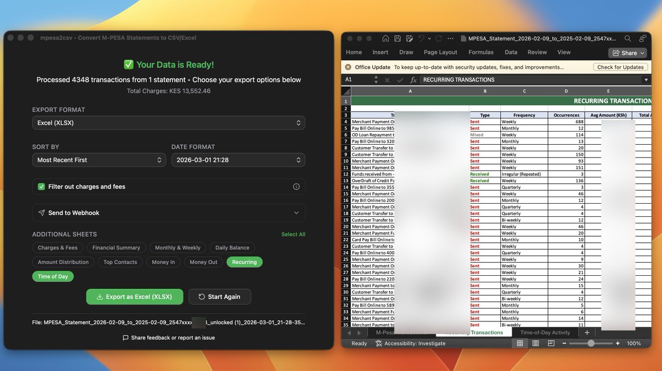Select column D header in Excel
The width and height of the screenshot is (662, 371).
pos(567,91)
